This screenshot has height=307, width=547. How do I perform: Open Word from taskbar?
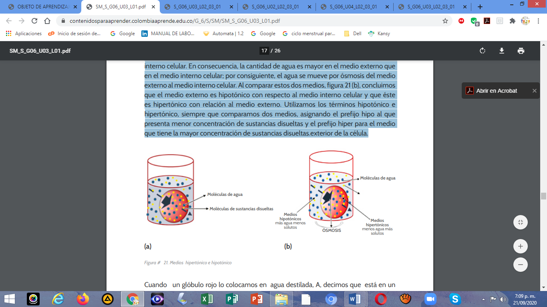coord(355,299)
